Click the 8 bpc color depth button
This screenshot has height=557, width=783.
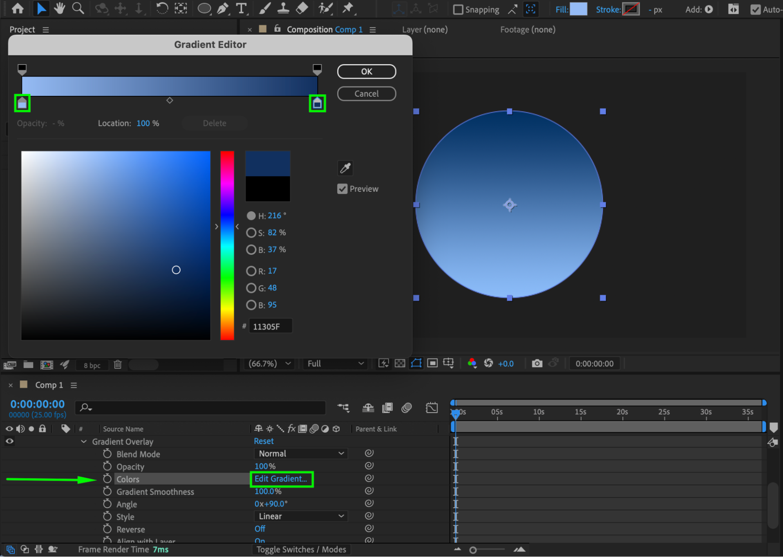92,365
